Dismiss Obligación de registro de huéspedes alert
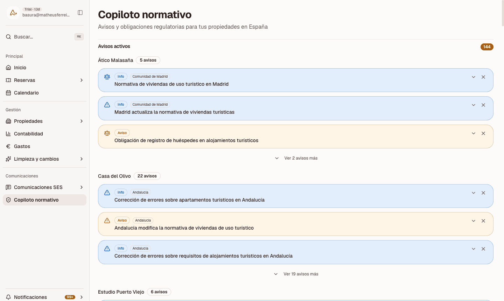This screenshot has height=301, width=504. click(x=483, y=133)
